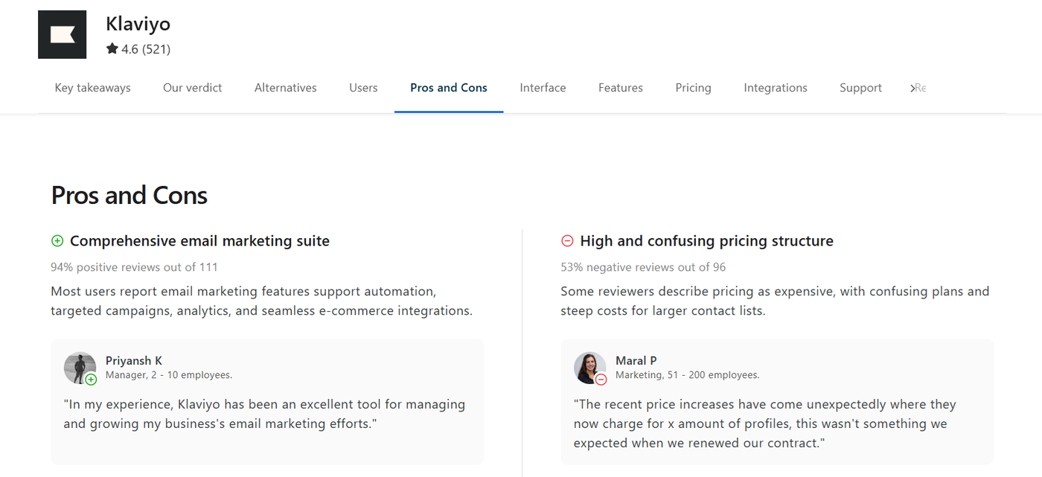Click Priyansh's quote about Klaviyo being excellent
1042x477 pixels.
[x=264, y=414]
